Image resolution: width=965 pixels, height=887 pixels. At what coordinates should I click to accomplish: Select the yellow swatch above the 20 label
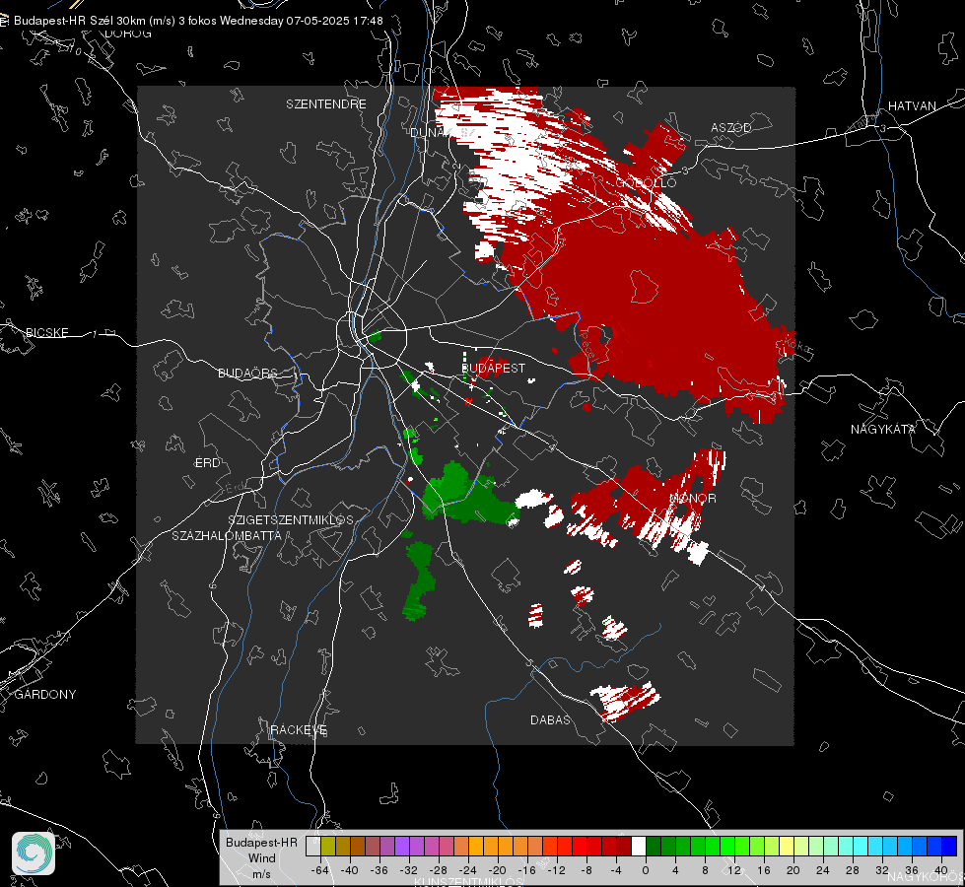(787, 847)
